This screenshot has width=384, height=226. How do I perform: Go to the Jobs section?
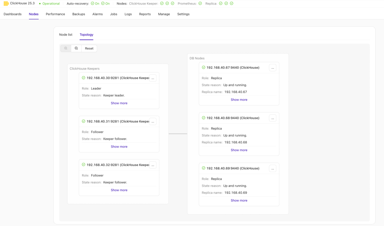click(x=114, y=14)
